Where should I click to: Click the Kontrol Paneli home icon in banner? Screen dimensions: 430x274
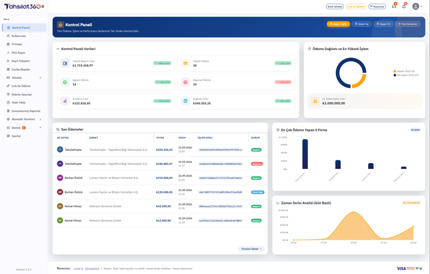click(x=61, y=24)
